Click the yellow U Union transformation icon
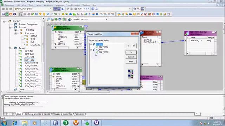The width and height of the screenshot is (225, 126). coord(134,14)
